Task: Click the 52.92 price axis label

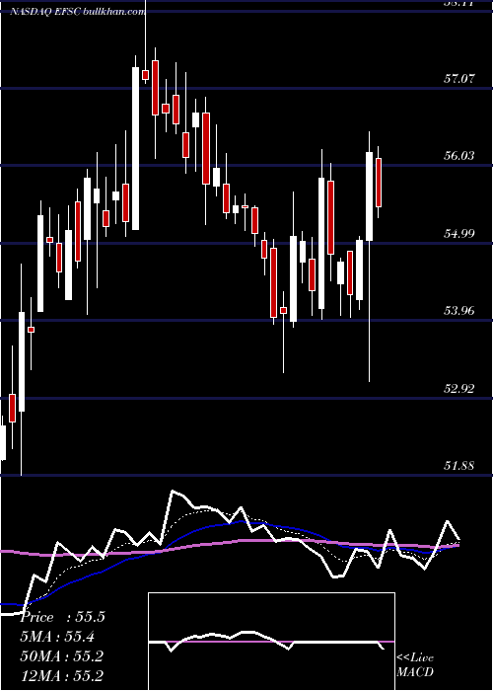Action: click(x=459, y=388)
